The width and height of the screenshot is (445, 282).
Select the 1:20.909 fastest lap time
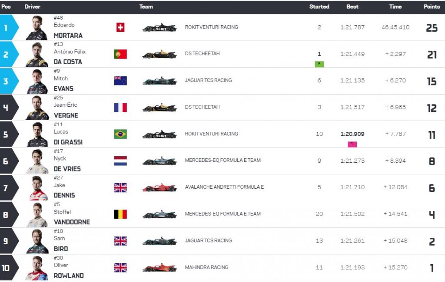(x=352, y=134)
